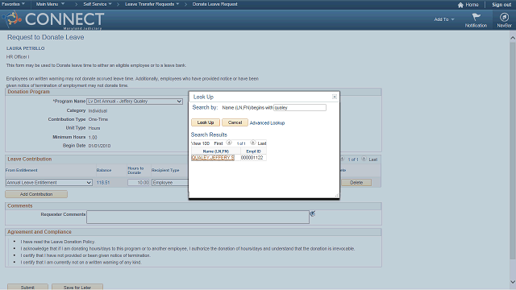Click the Request to Donate Leave heading

click(x=46, y=37)
